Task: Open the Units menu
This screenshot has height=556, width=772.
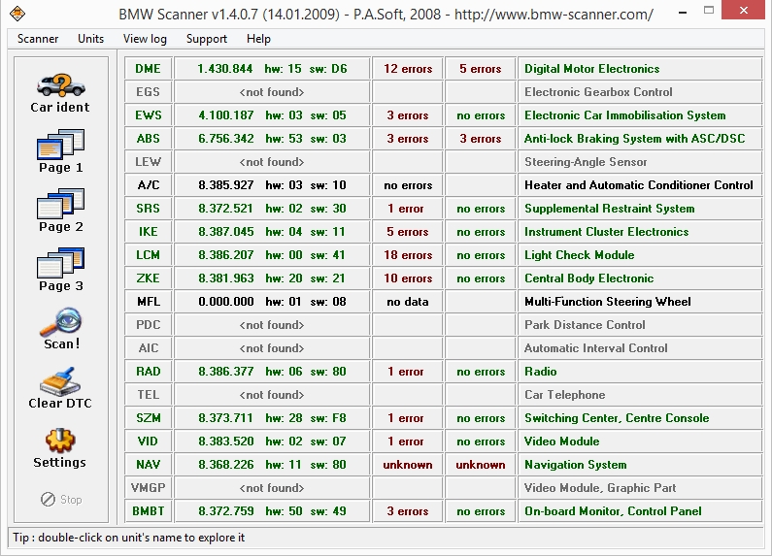Action: pos(90,39)
